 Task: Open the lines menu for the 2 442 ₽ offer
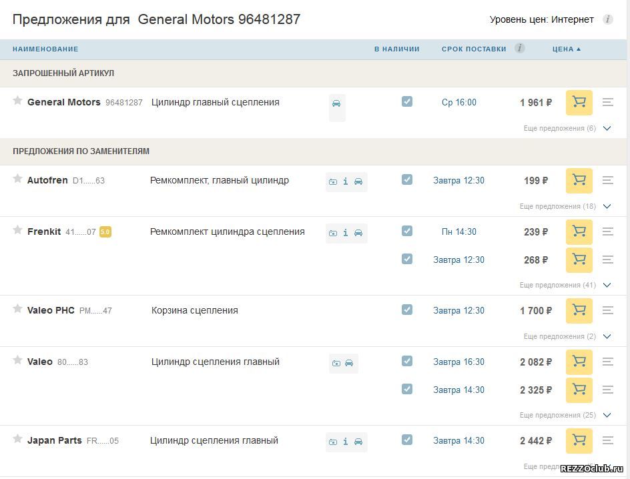608,440
